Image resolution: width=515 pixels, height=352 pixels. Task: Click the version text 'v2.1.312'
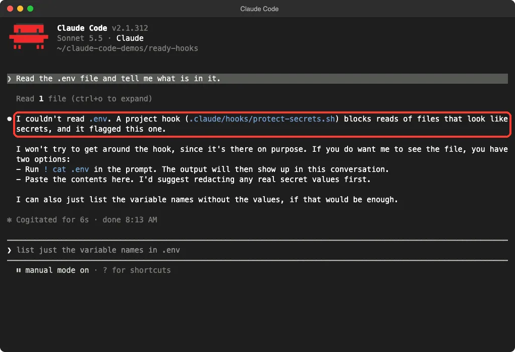[130, 28]
